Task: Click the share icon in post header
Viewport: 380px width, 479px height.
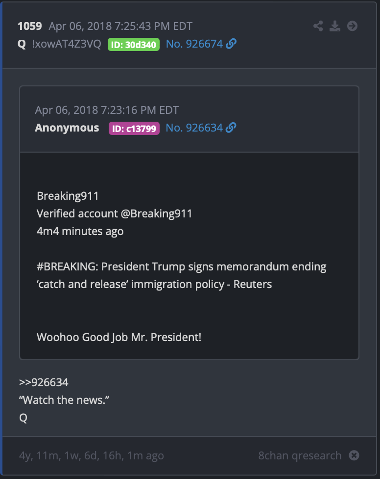Action: (x=318, y=26)
